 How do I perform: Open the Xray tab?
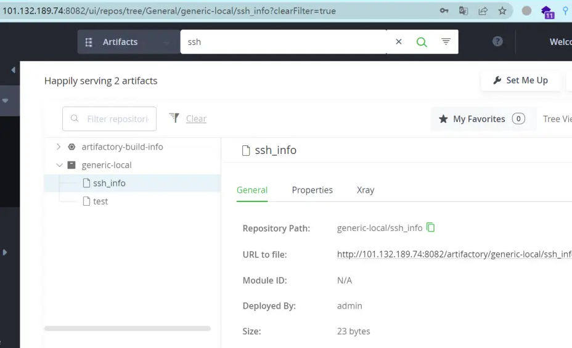pos(366,190)
